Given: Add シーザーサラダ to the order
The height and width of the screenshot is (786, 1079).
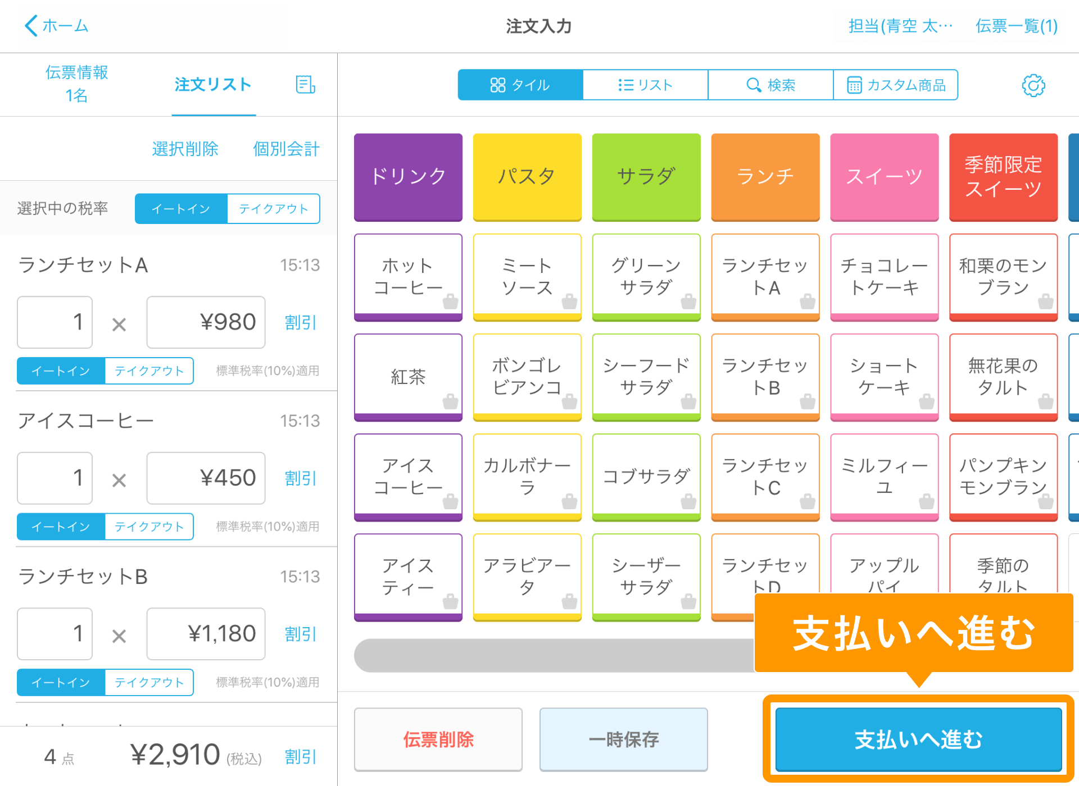Looking at the screenshot, I should [646, 577].
